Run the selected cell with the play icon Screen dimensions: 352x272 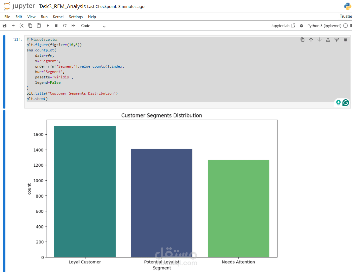click(x=48, y=26)
